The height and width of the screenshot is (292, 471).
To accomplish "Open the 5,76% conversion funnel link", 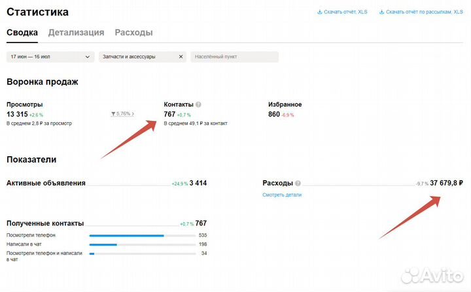I will pos(122,114).
